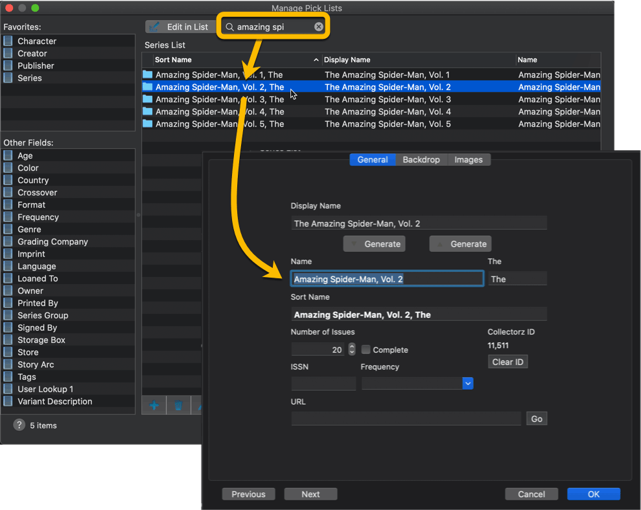The height and width of the screenshot is (510, 641).
Task: Click the Clear ID button
Action: (507, 362)
